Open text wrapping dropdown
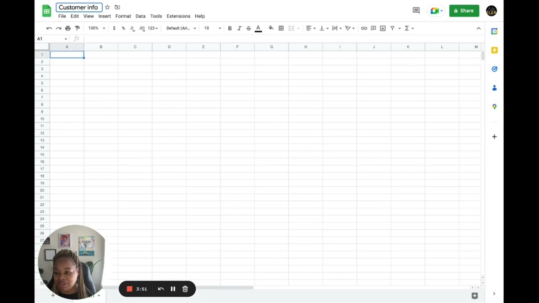This screenshot has width=539, height=303. pyautogui.click(x=337, y=28)
